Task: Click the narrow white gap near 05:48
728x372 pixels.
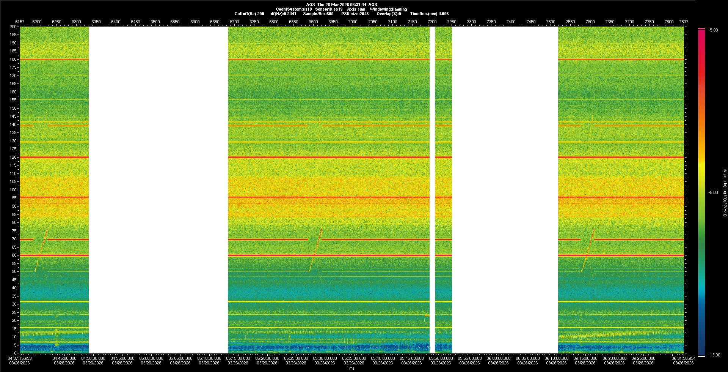Action: (x=432, y=190)
